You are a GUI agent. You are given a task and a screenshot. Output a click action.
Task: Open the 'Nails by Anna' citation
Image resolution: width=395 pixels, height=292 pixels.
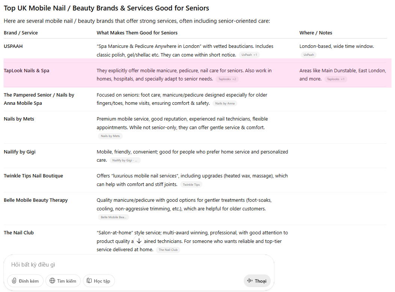[225, 103]
